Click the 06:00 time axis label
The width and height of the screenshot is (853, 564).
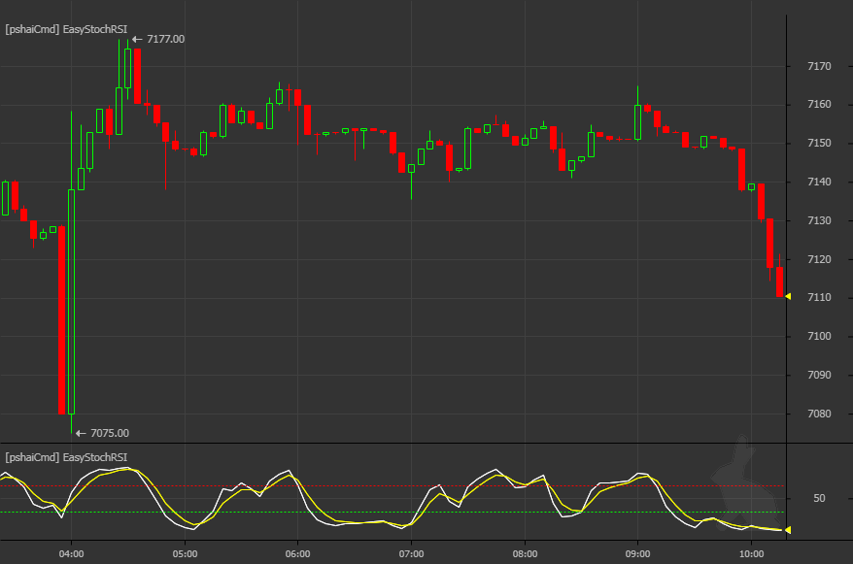(x=298, y=554)
